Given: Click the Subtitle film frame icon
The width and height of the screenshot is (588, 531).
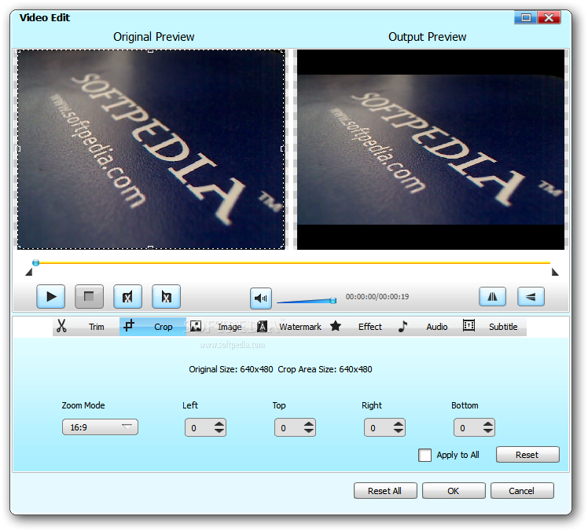Looking at the screenshot, I should [x=469, y=325].
